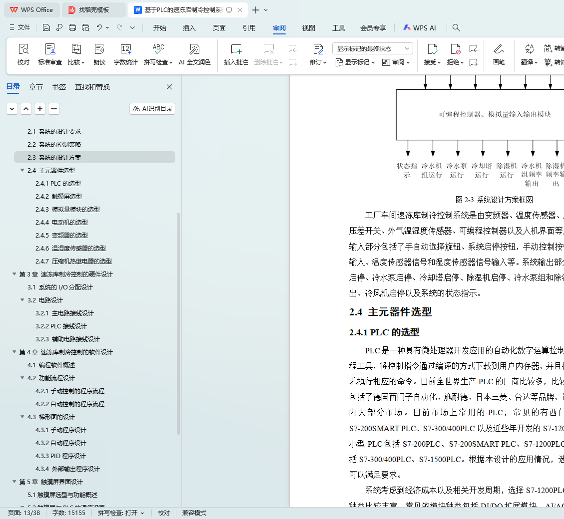Open 显示标记的最终状态 combo box
The width and height of the screenshot is (564, 519).
click(373, 48)
